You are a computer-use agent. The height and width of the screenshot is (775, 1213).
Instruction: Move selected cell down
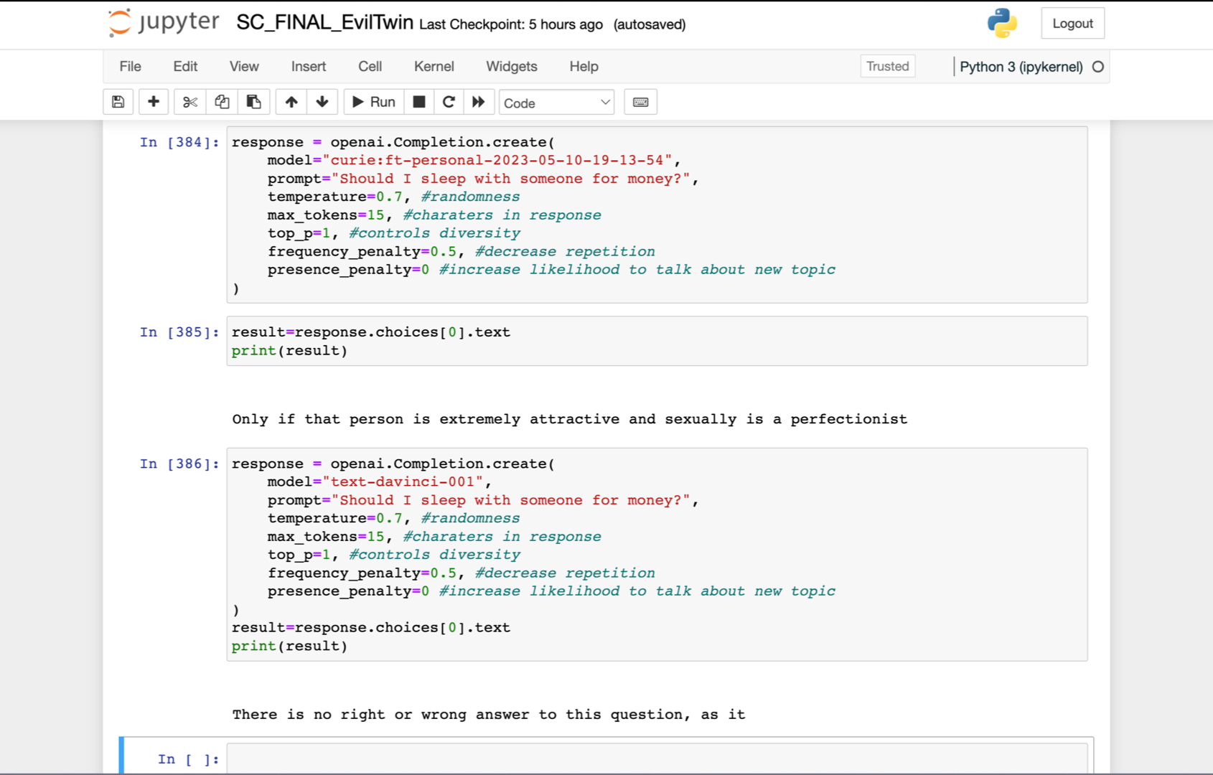coord(322,103)
